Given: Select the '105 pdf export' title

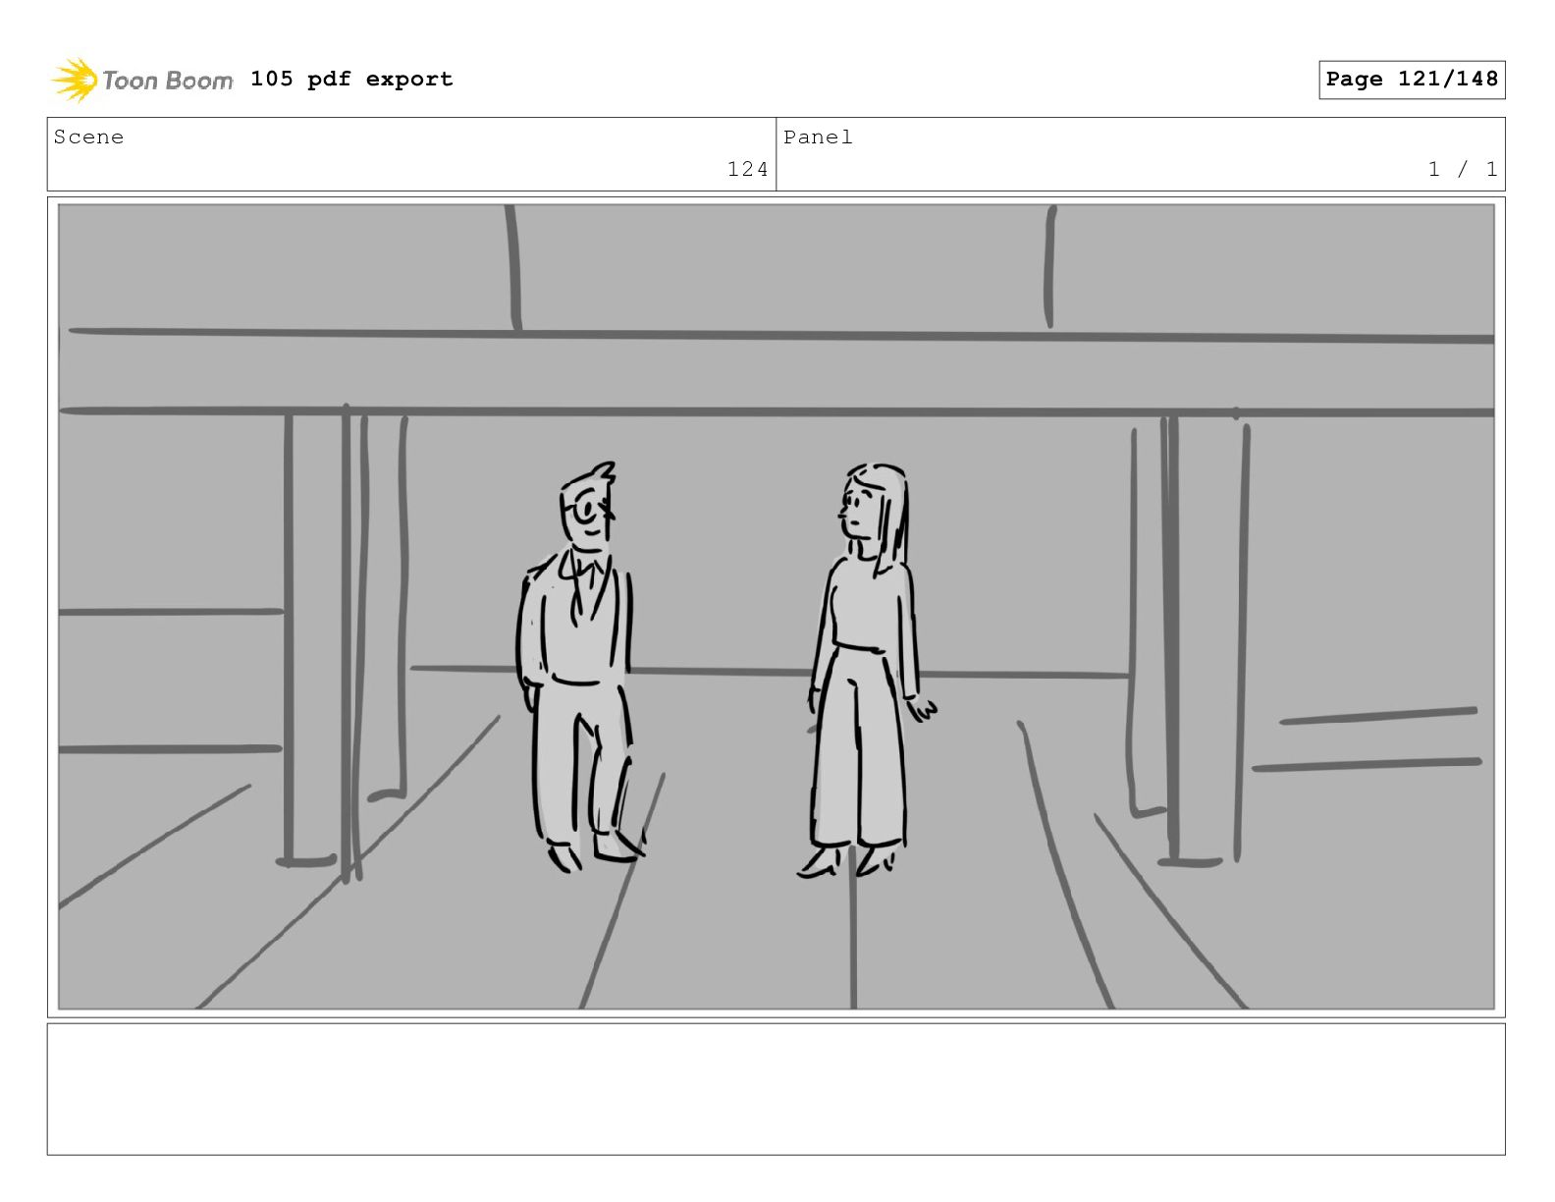Looking at the screenshot, I should [351, 79].
